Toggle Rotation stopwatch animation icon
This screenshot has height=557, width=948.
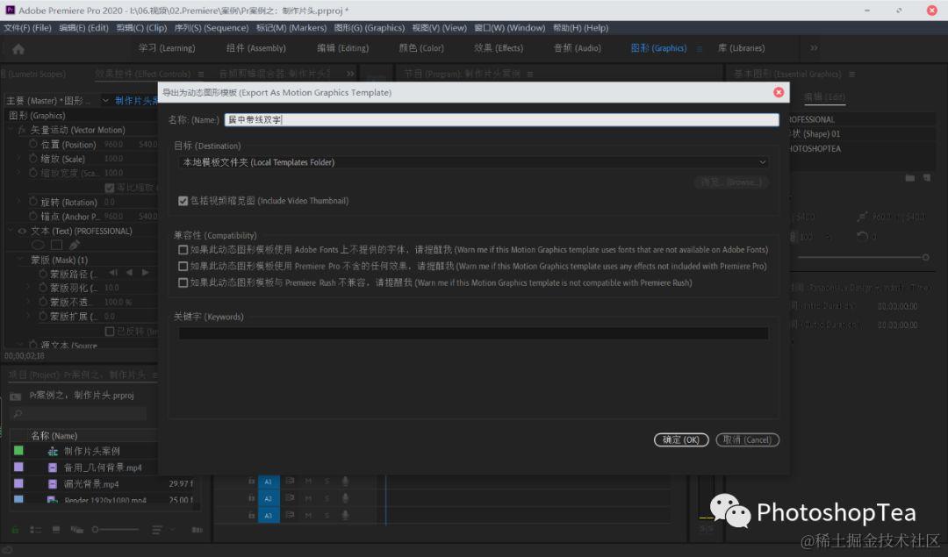tap(33, 202)
